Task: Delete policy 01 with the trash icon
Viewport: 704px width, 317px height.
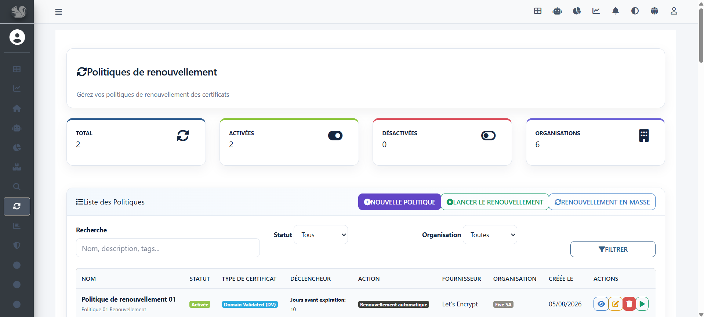Action: coord(629,304)
